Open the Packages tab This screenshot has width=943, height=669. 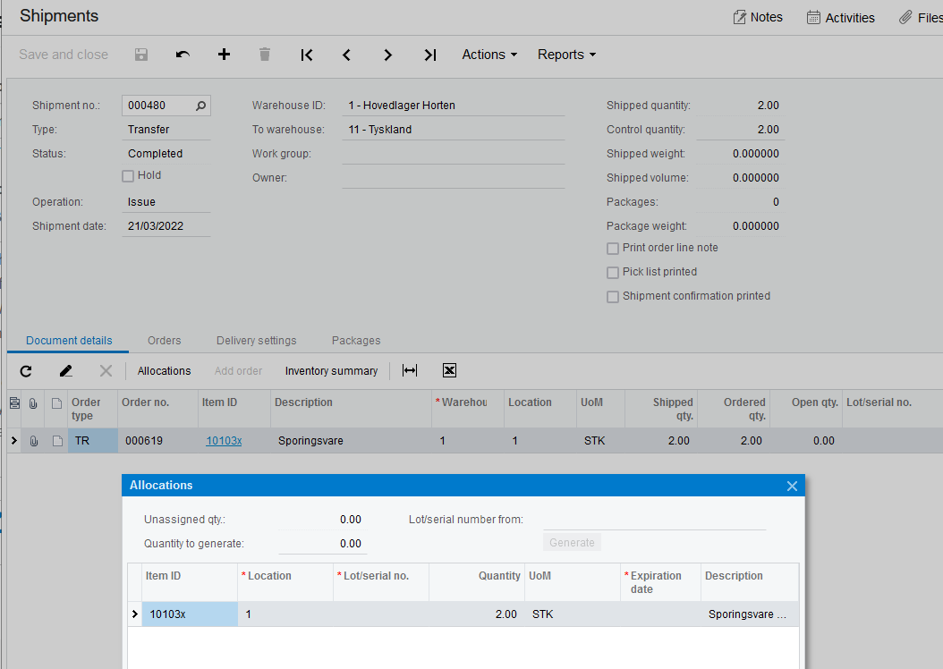(355, 340)
